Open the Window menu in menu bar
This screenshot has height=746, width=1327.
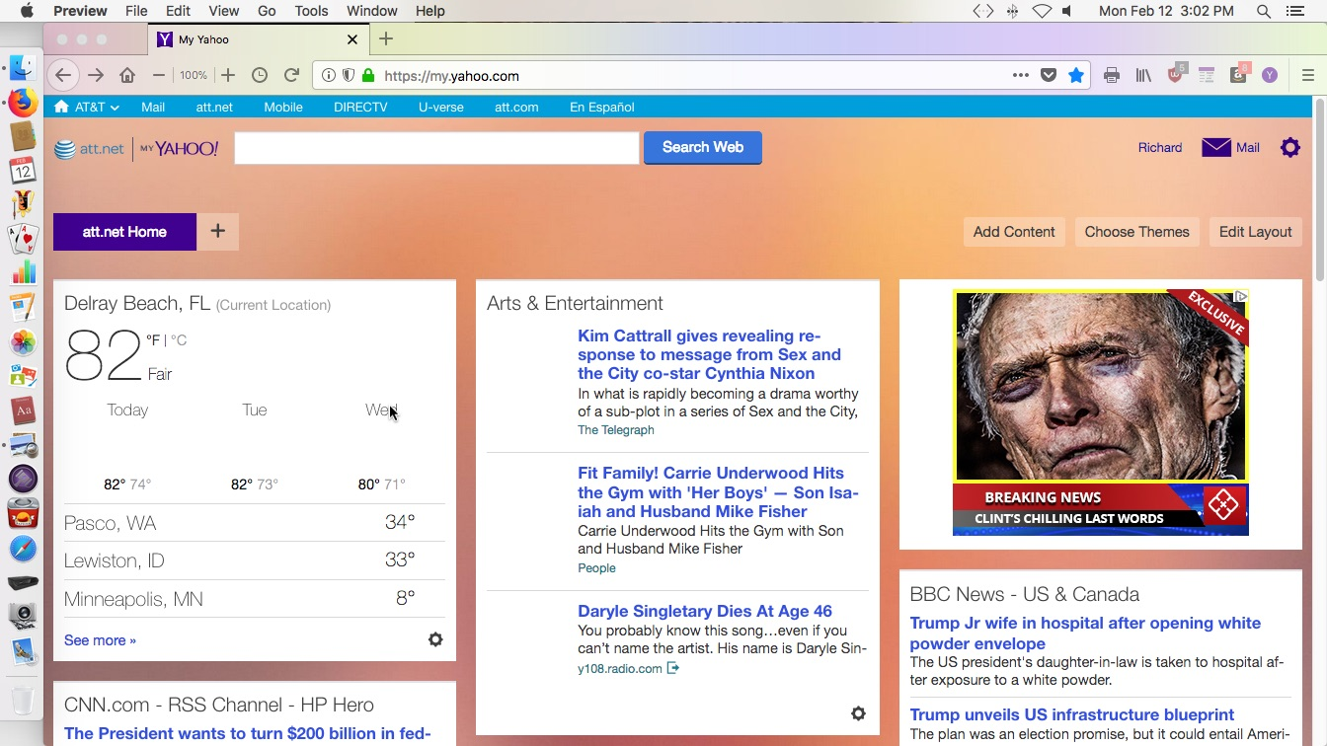[x=372, y=11]
